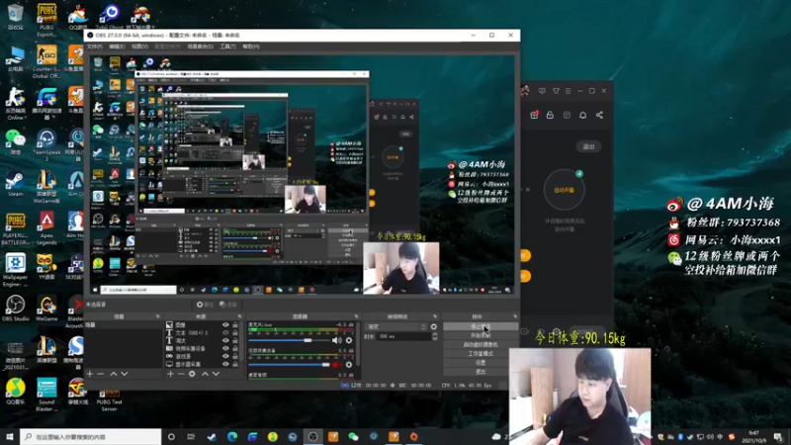
Task: Open the Counter-Strike Global Offensive desktop shortcut
Action: pos(46,61)
